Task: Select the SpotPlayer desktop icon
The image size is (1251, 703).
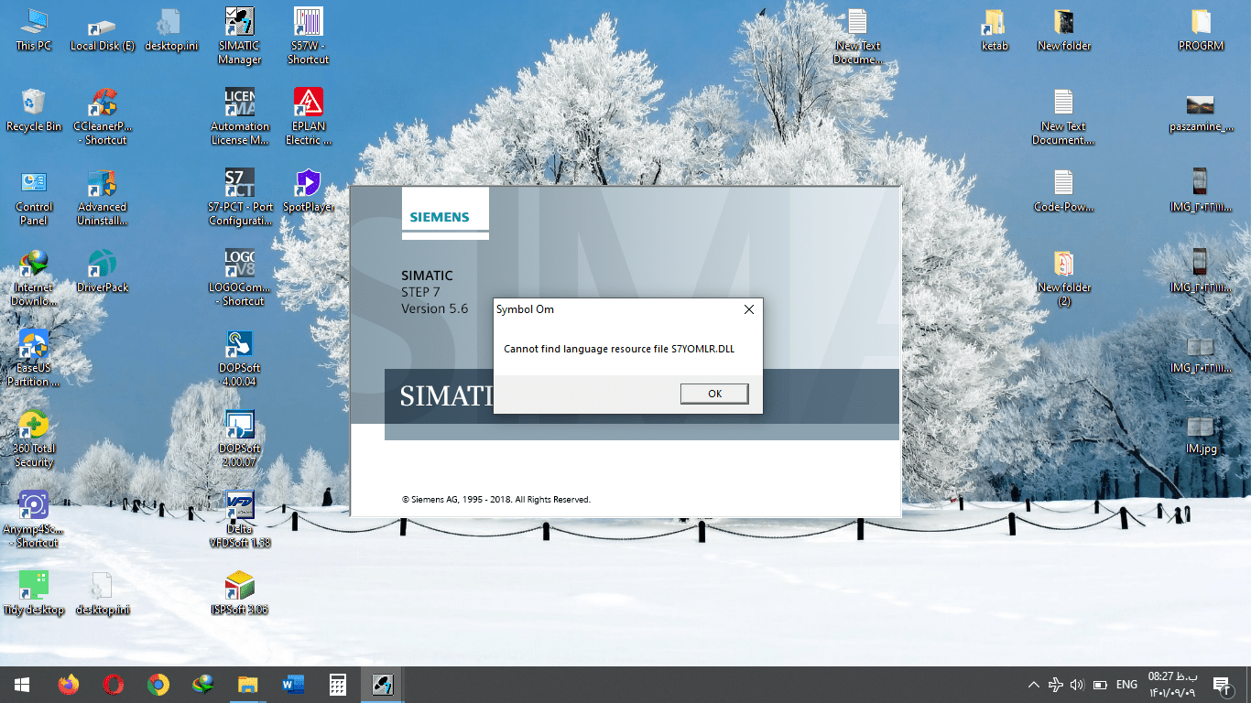Action: (309, 190)
